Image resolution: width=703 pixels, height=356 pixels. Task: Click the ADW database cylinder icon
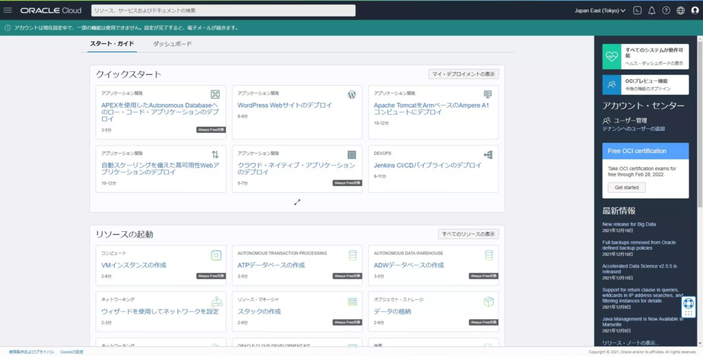pos(489,255)
